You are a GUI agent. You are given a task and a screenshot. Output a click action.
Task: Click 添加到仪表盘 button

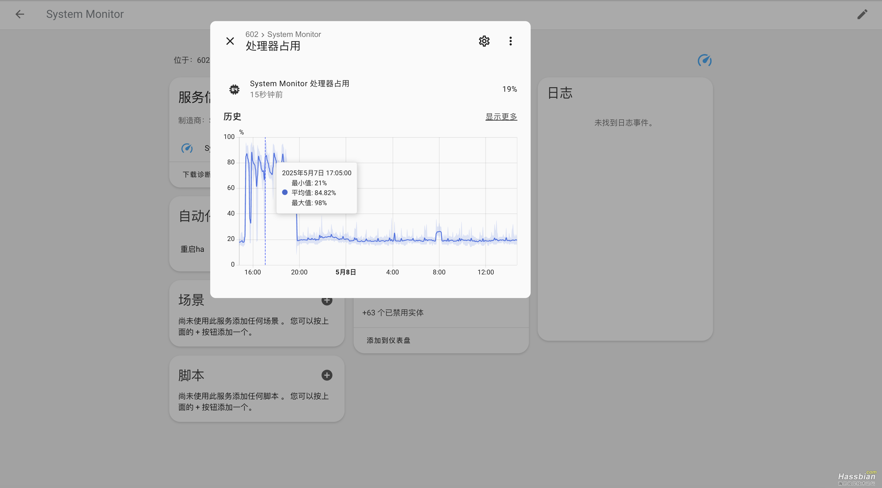388,340
